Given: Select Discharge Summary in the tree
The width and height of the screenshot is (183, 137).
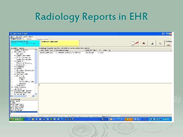Looking at the screenshot, I should [x=24, y=63].
